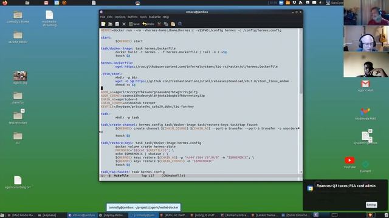Click the Dropbox tray icon
The height and width of the screenshot is (218, 389).
coord(294,2)
